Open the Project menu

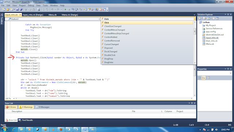(x=22, y=5)
